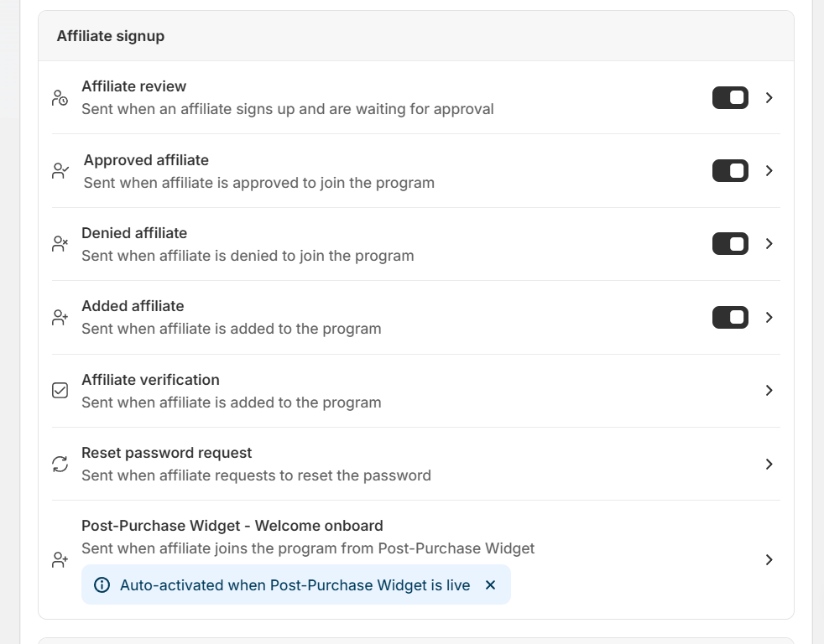Open Affiliate verification via right chevron

tap(769, 391)
